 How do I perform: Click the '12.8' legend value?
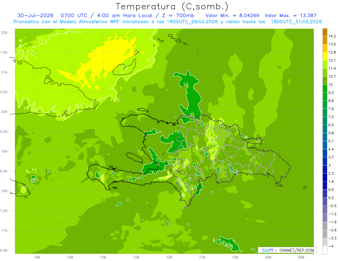point(332,52)
